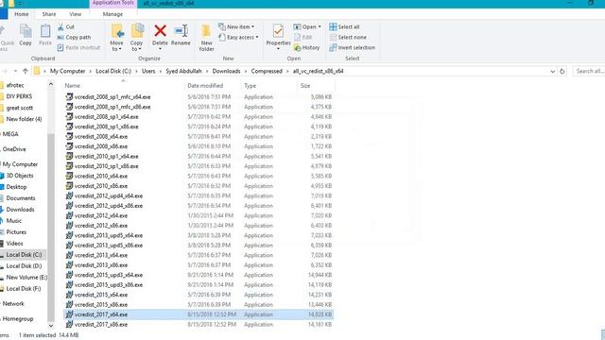Open recent locations dropdown arrow
Viewport: 605px width, 340px height.
(x=15, y=71)
